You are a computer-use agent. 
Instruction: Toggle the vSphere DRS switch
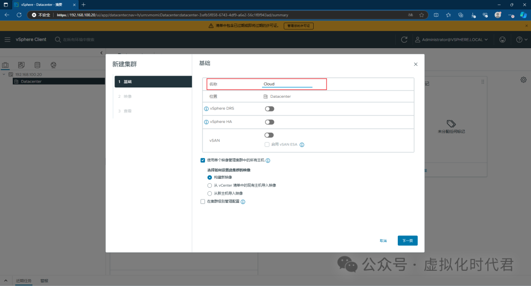[269, 109]
